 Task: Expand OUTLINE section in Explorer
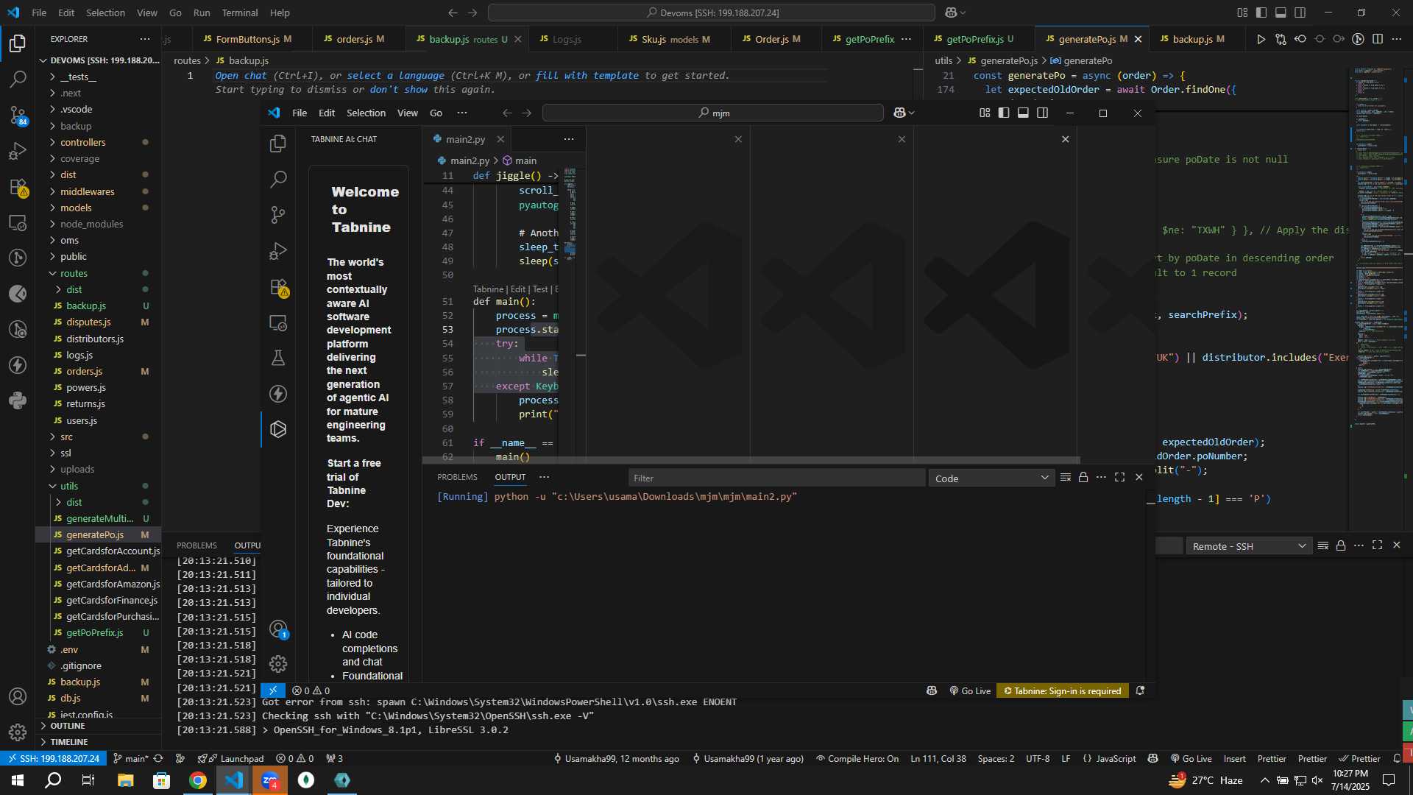pyautogui.click(x=68, y=726)
